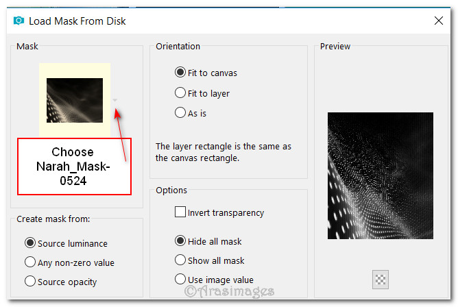Image resolution: width=458 pixels, height=307 pixels.
Task: Click the Load Mask From Disk title text
Action: coord(77,21)
